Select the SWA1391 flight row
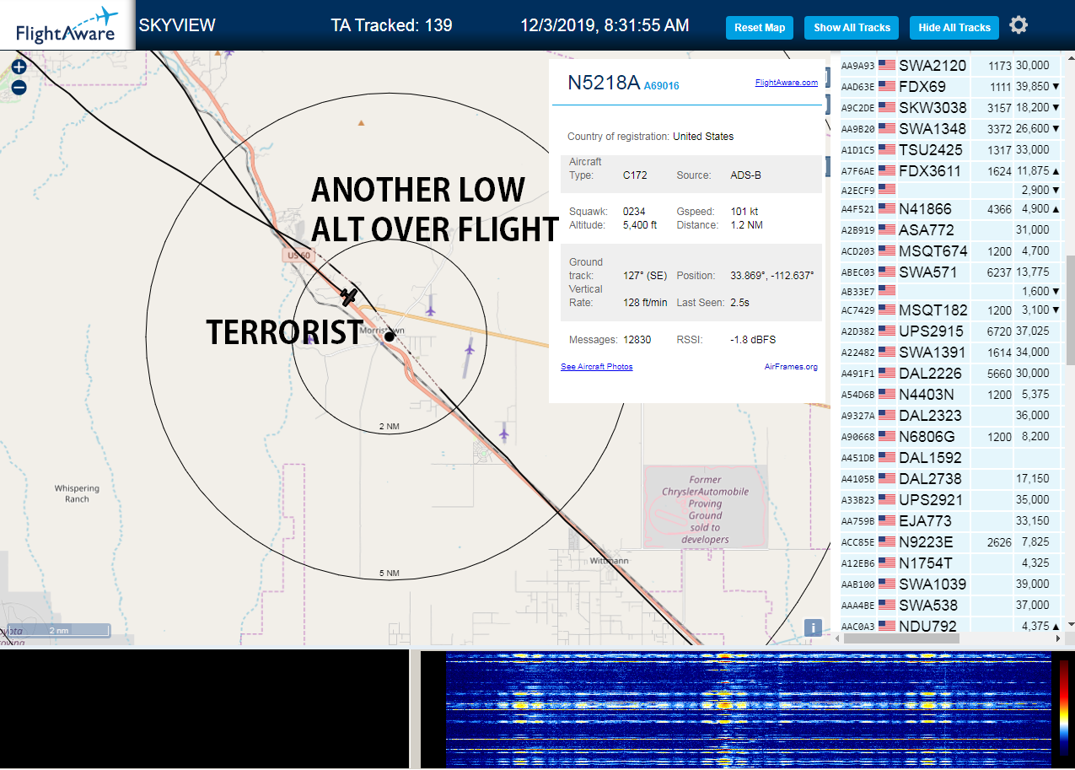The width and height of the screenshot is (1075, 770). [x=951, y=352]
